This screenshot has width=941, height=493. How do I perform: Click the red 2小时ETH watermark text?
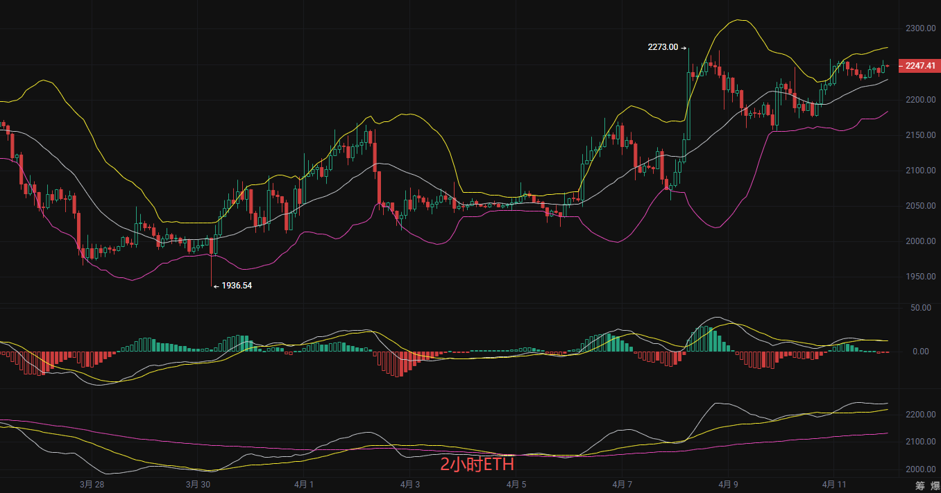coord(477,465)
